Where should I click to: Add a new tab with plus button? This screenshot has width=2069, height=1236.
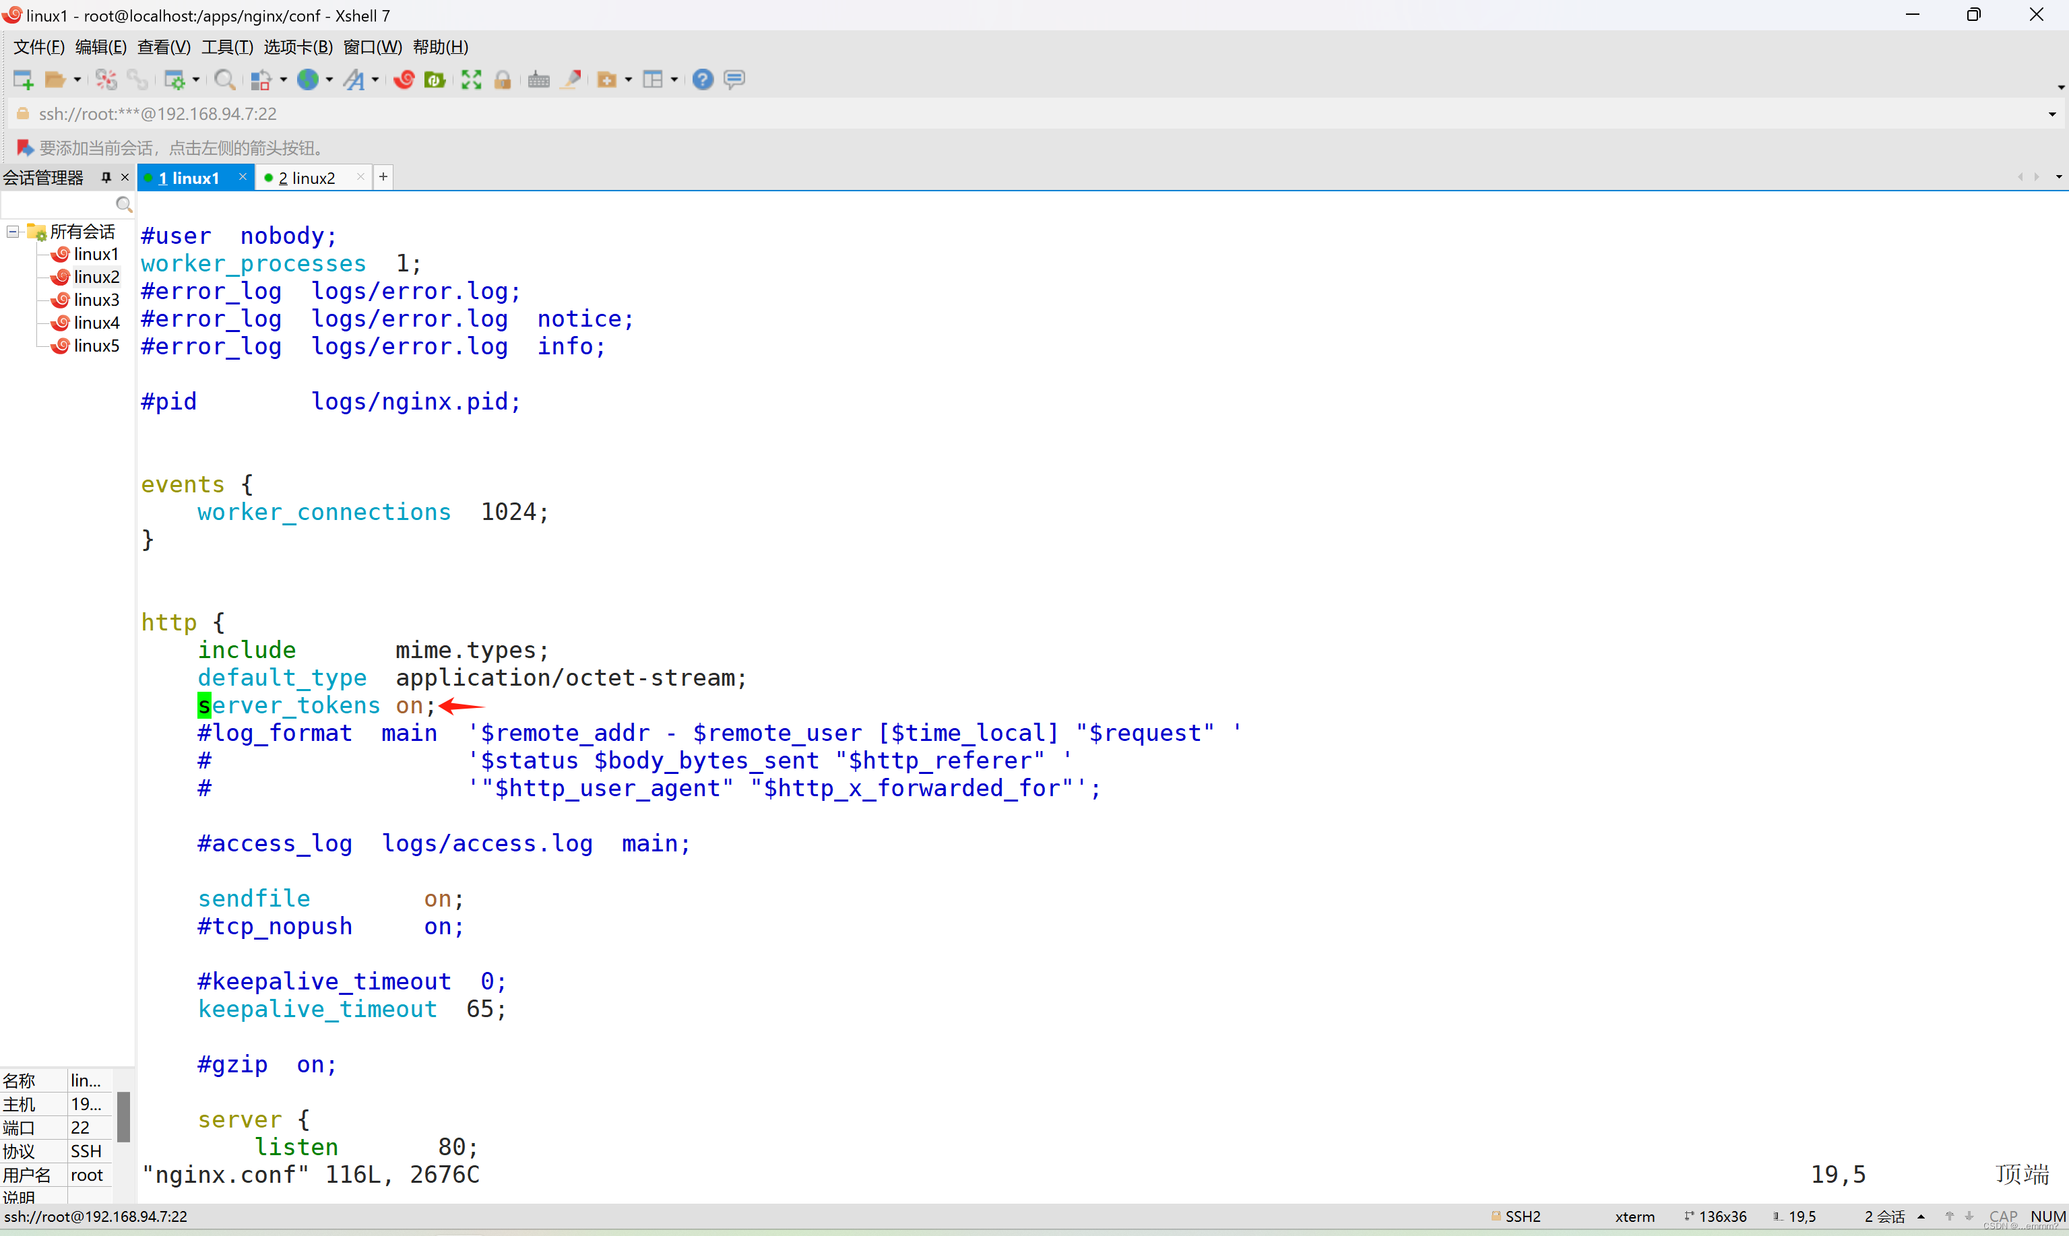click(x=383, y=177)
